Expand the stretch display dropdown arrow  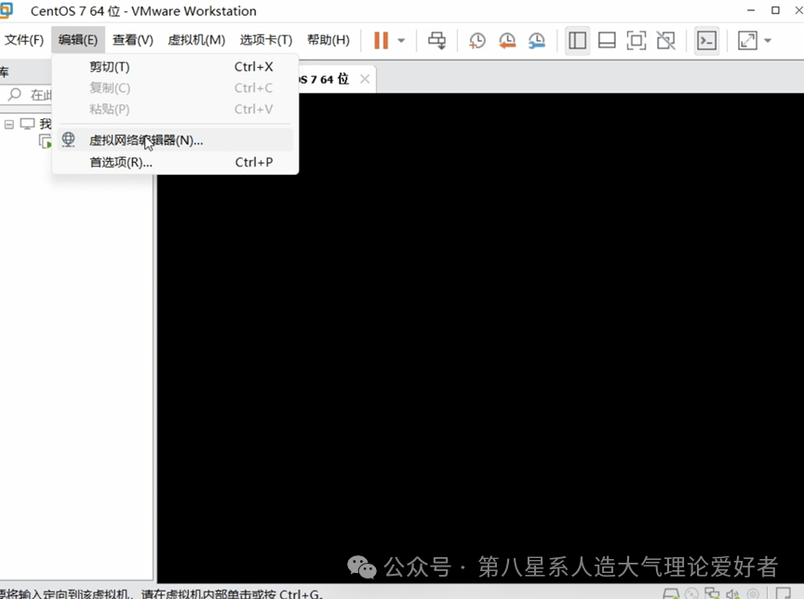pos(768,41)
